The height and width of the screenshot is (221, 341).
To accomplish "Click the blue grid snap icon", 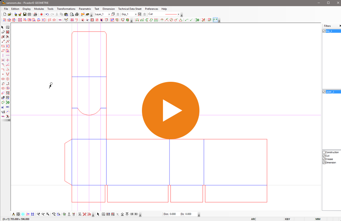I will tap(32, 214).
